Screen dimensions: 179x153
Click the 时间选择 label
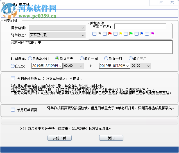click(x=18, y=59)
